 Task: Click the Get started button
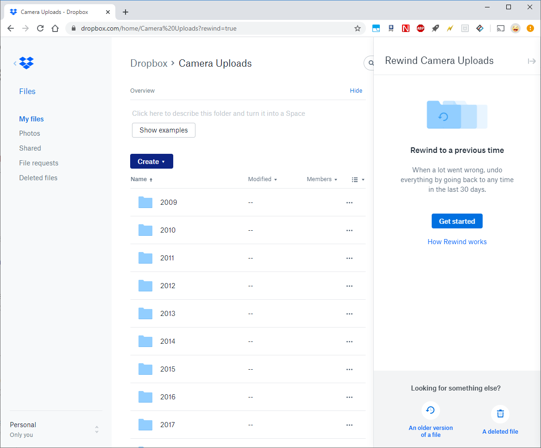457,221
